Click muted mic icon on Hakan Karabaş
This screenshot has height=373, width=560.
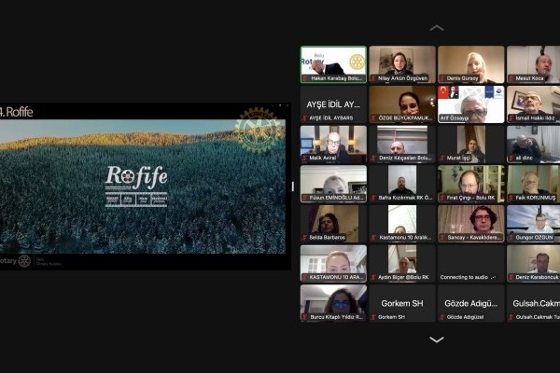click(305, 78)
